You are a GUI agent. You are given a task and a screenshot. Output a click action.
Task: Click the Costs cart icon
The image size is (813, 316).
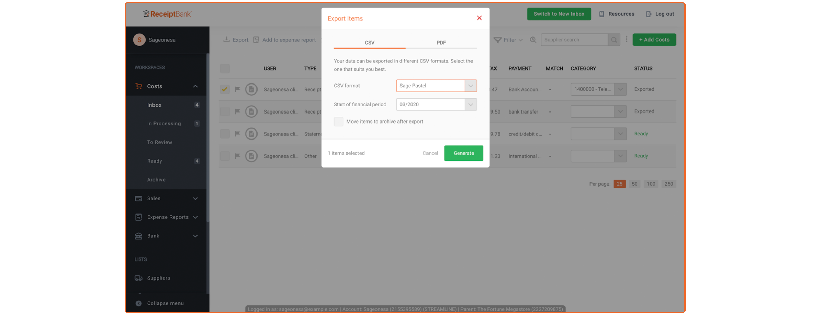[x=138, y=86]
